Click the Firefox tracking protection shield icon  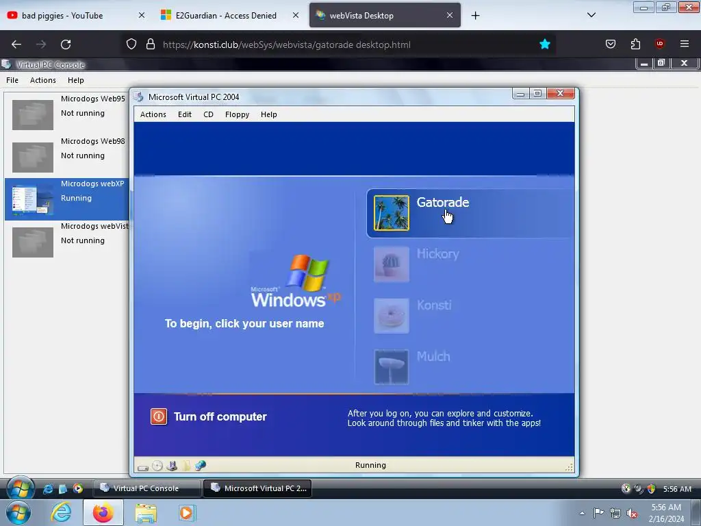click(131, 45)
